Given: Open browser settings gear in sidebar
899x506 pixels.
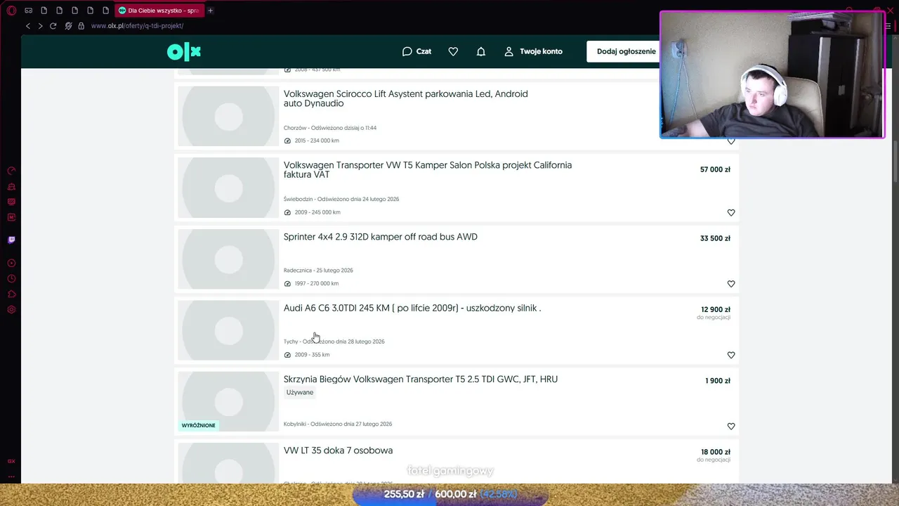Looking at the screenshot, I should click(x=11, y=309).
